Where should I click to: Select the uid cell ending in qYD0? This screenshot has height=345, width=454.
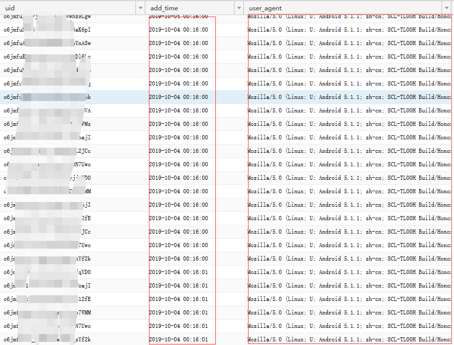point(73,272)
